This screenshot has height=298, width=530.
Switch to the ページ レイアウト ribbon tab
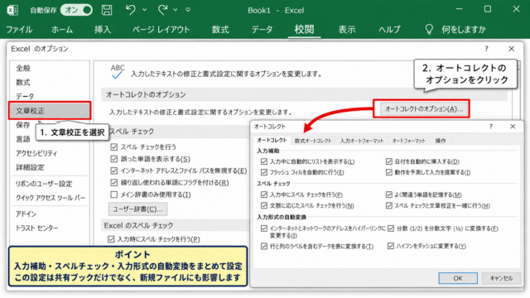click(x=161, y=30)
